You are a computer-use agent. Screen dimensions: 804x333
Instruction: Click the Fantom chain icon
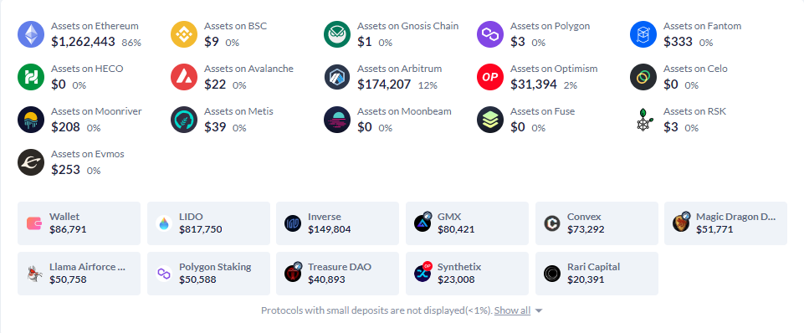643,34
